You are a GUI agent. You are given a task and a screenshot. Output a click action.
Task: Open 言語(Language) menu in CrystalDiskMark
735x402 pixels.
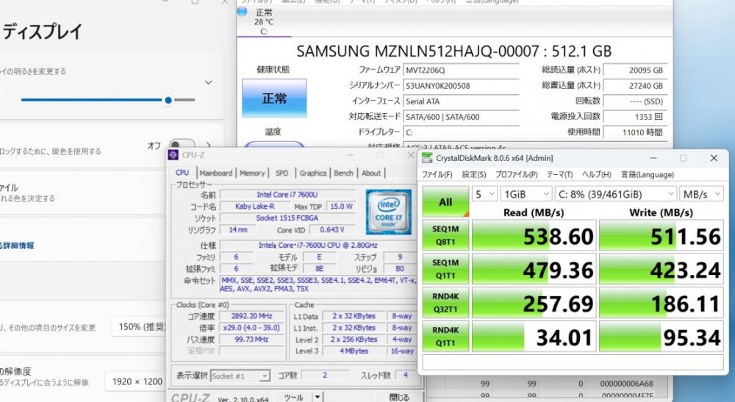[x=648, y=174]
